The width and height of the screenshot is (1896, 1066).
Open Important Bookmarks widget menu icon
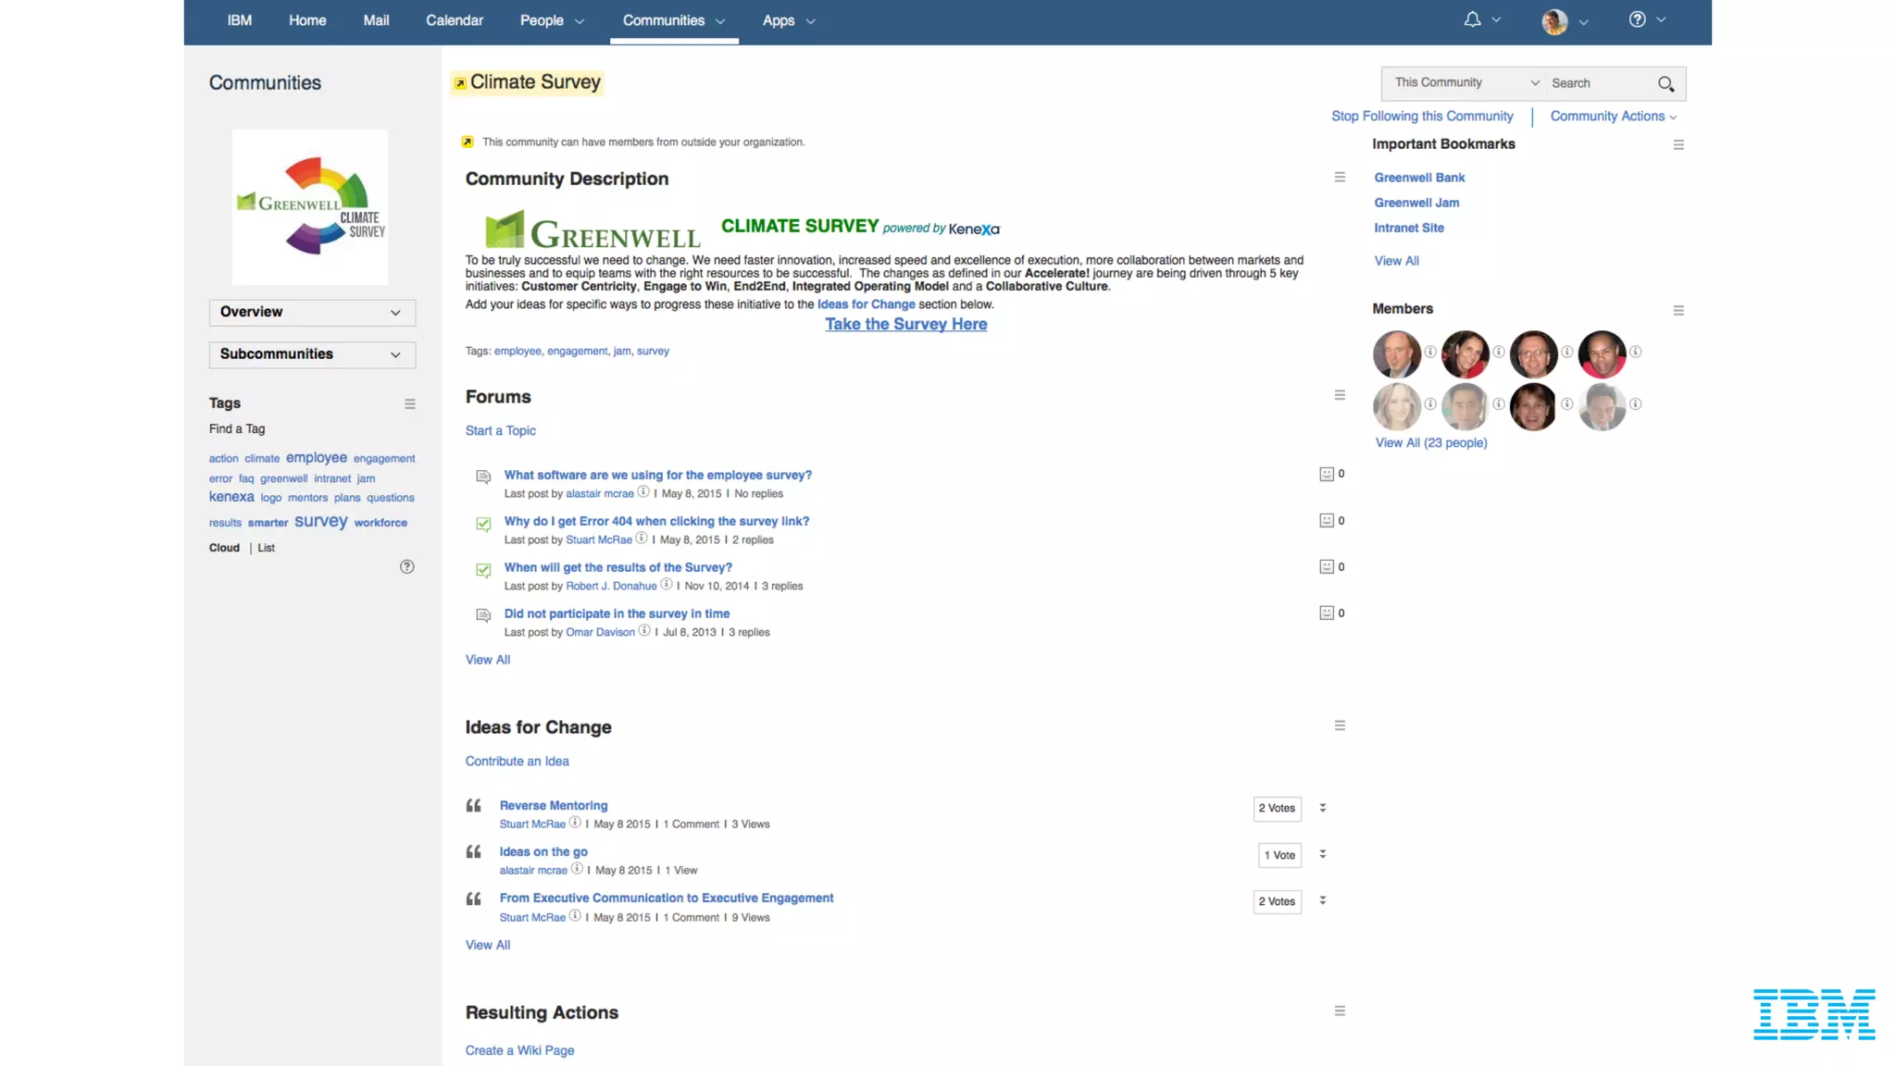click(1678, 145)
